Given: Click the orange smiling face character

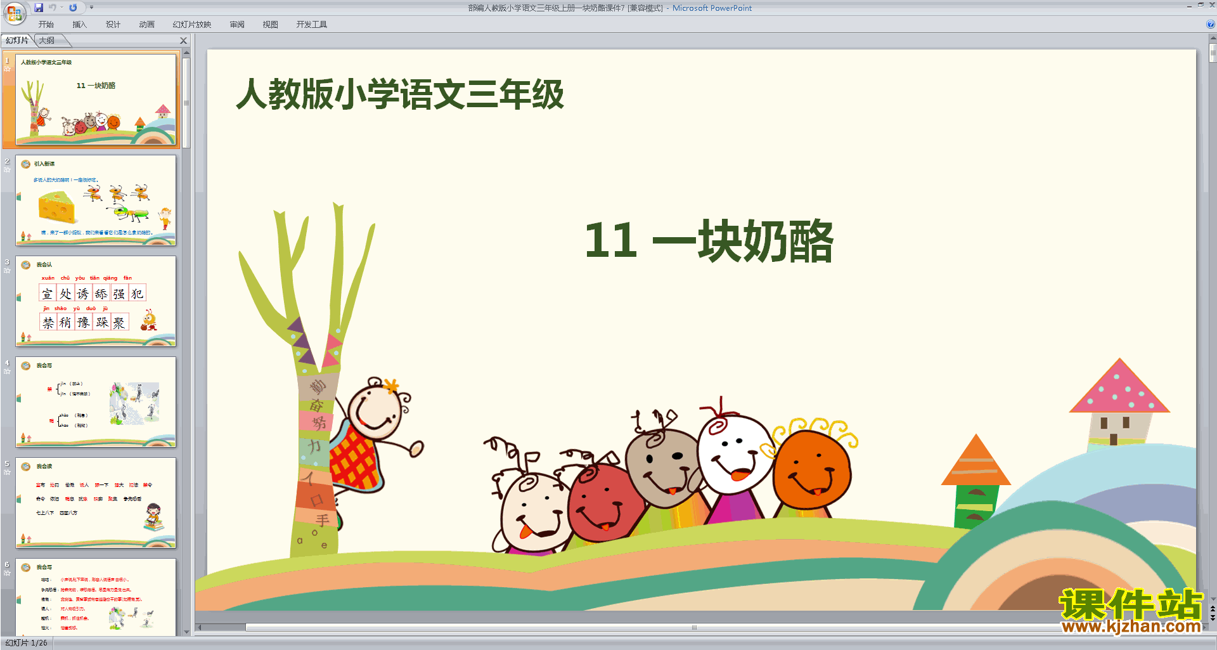Looking at the screenshot, I should [x=811, y=468].
